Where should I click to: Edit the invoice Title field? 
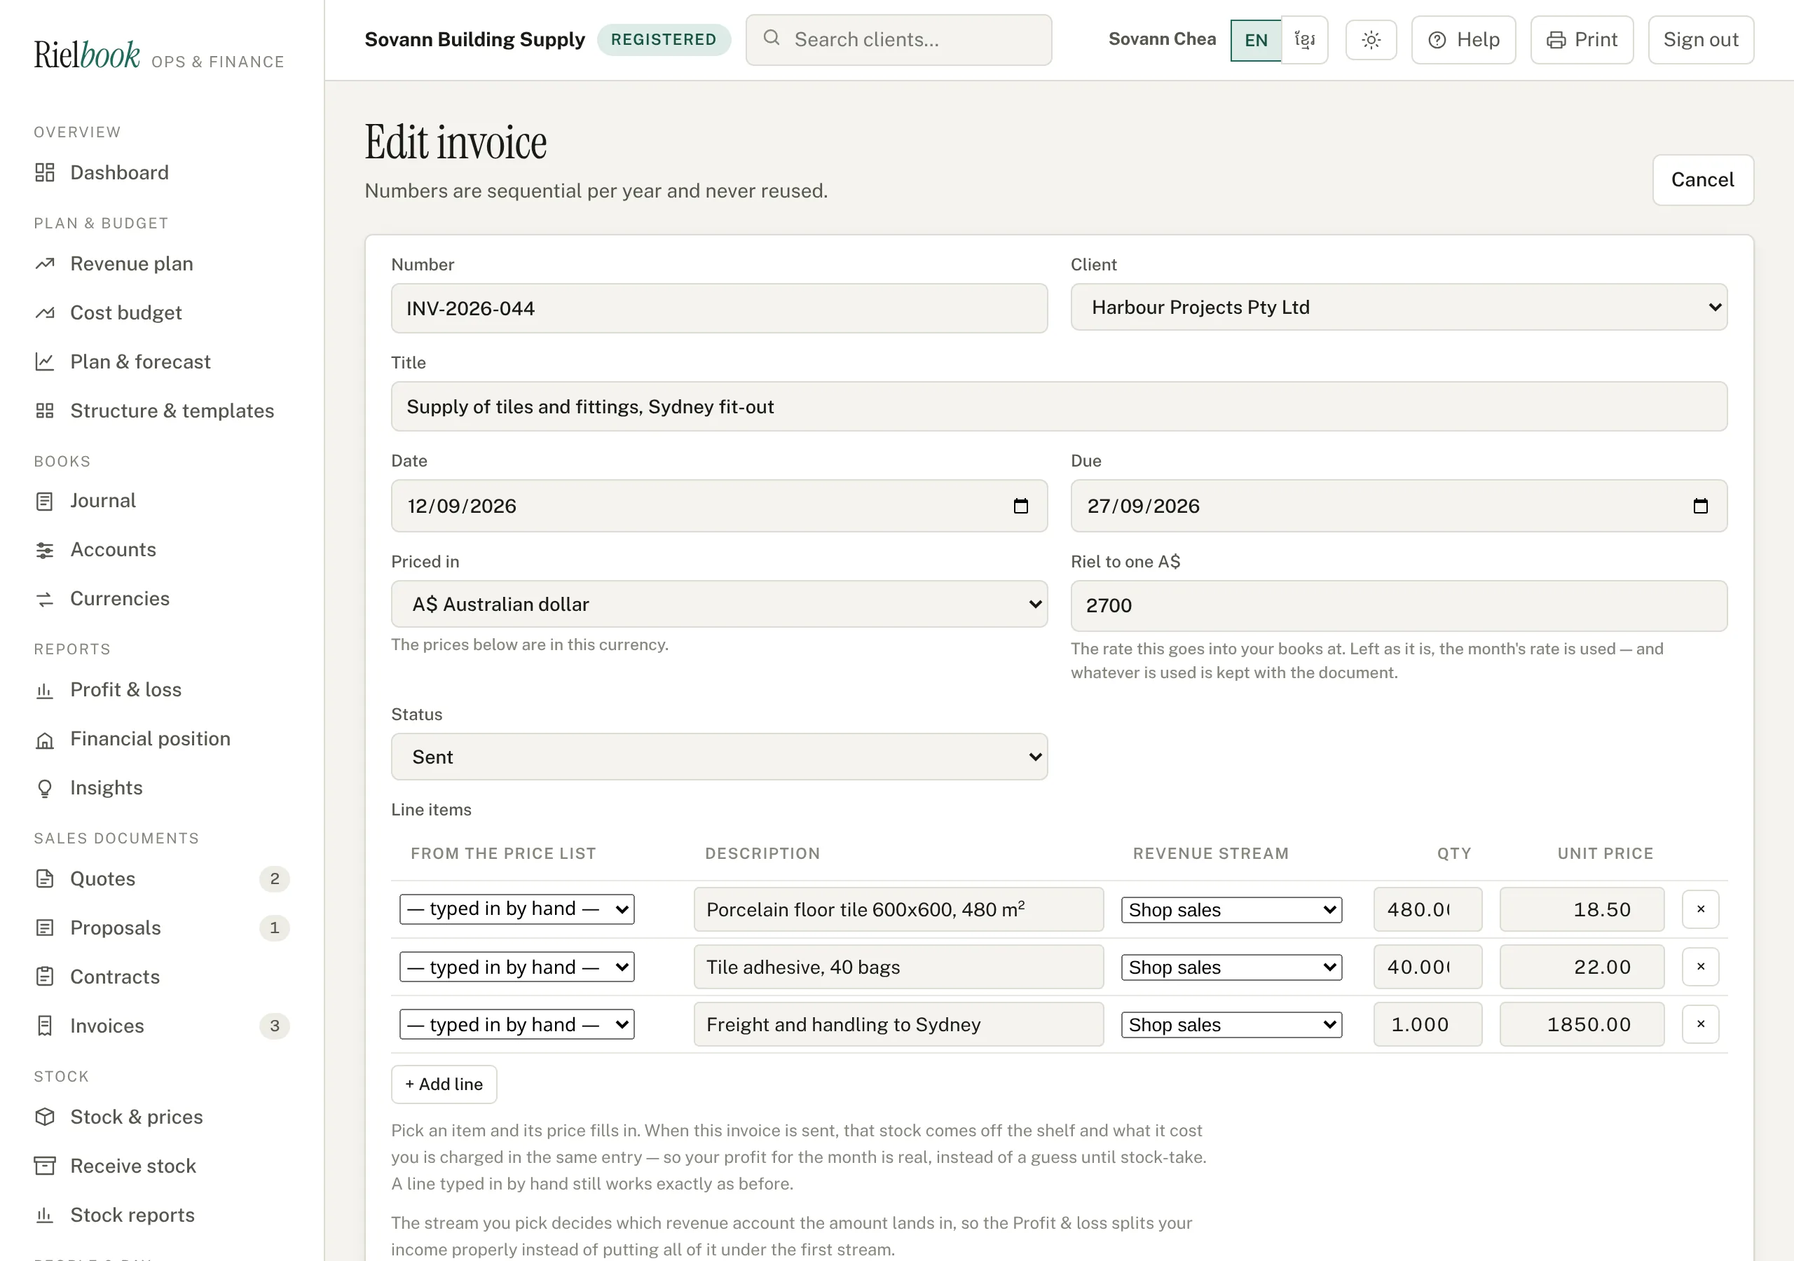click(x=1059, y=406)
